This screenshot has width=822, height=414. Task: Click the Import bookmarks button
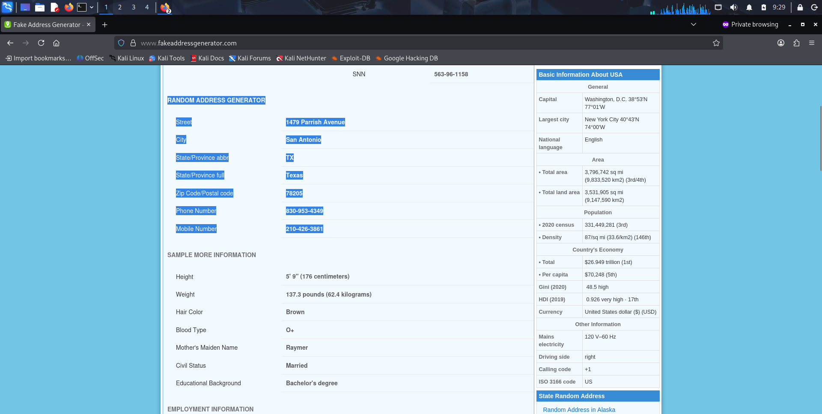pyautogui.click(x=38, y=58)
